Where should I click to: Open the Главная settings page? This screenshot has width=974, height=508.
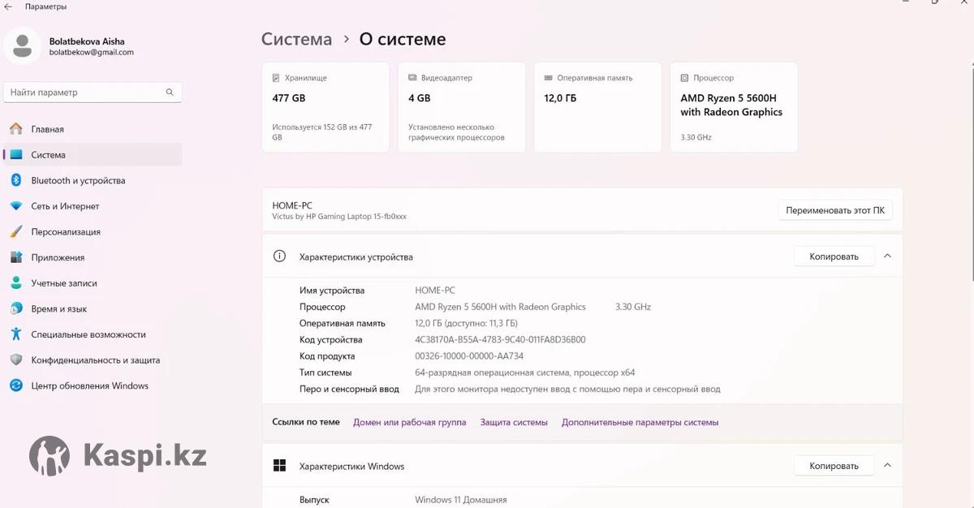pos(47,129)
